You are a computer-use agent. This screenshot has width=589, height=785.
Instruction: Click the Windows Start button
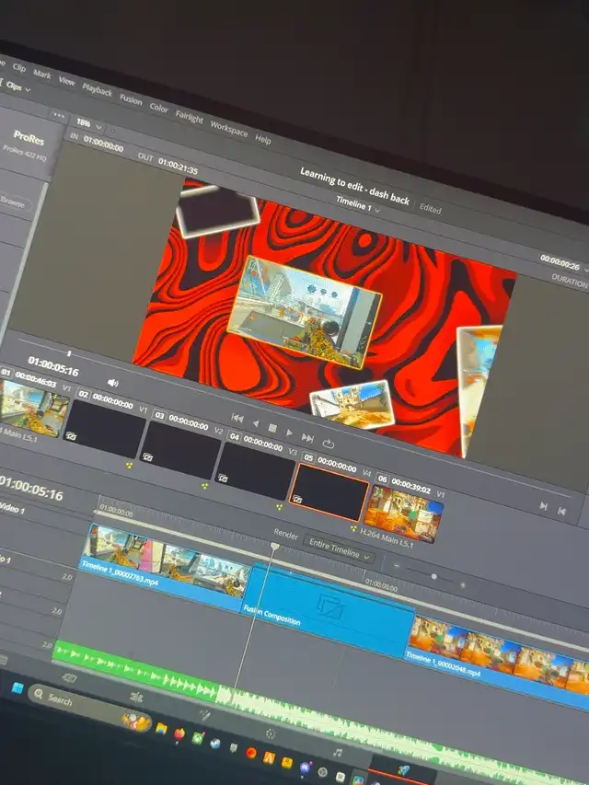(x=16, y=688)
